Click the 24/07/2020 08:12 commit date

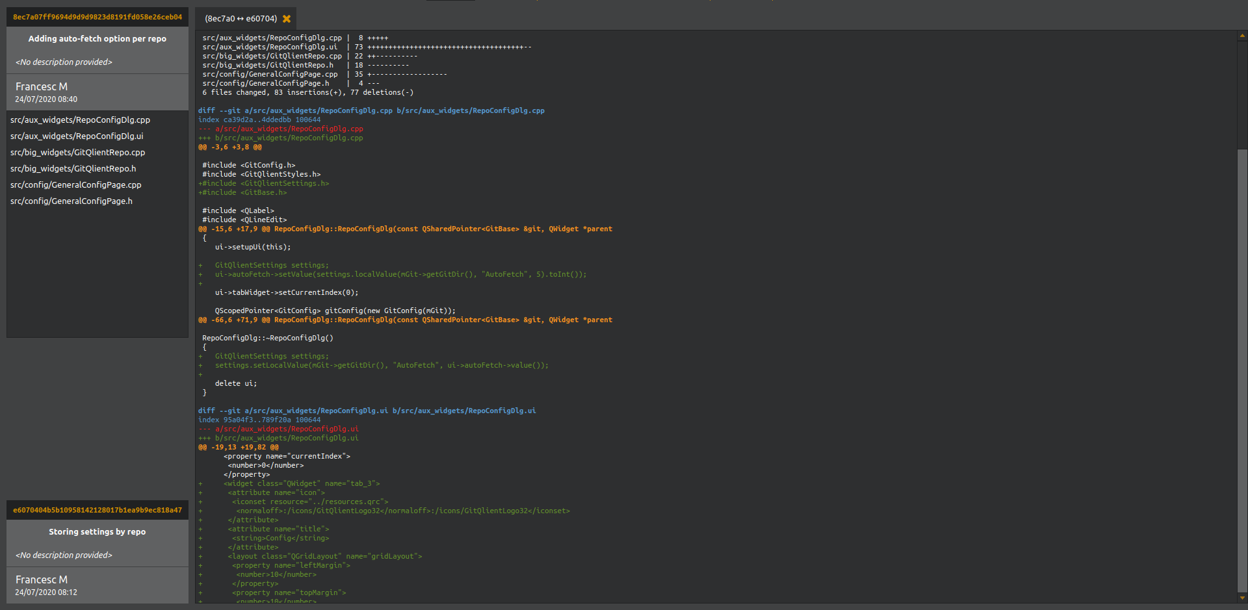46,592
